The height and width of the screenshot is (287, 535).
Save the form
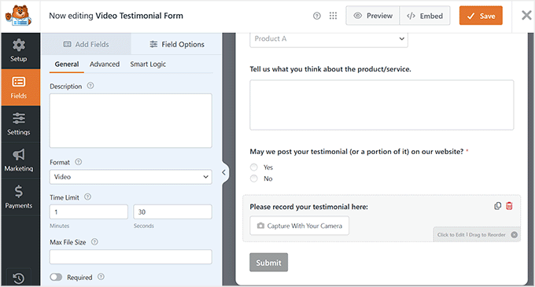pos(481,16)
